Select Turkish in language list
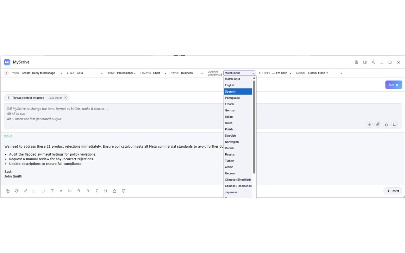Image resolution: width=405 pixels, height=253 pixels. (x=238, y=161)
